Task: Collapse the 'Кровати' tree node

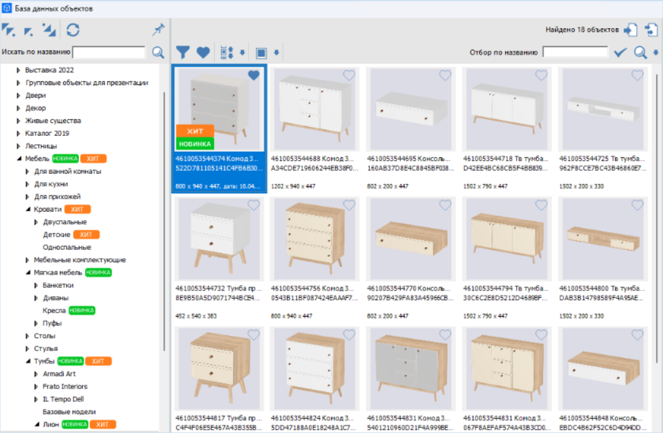Action: pyautogui.click(x=28, y=209)
